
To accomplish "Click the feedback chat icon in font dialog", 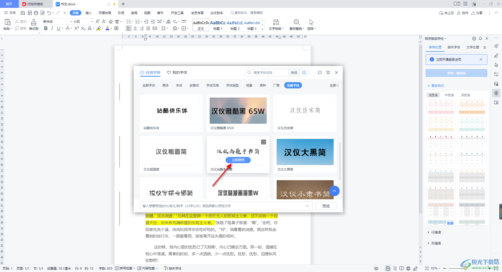I will [x=320, y=72].
